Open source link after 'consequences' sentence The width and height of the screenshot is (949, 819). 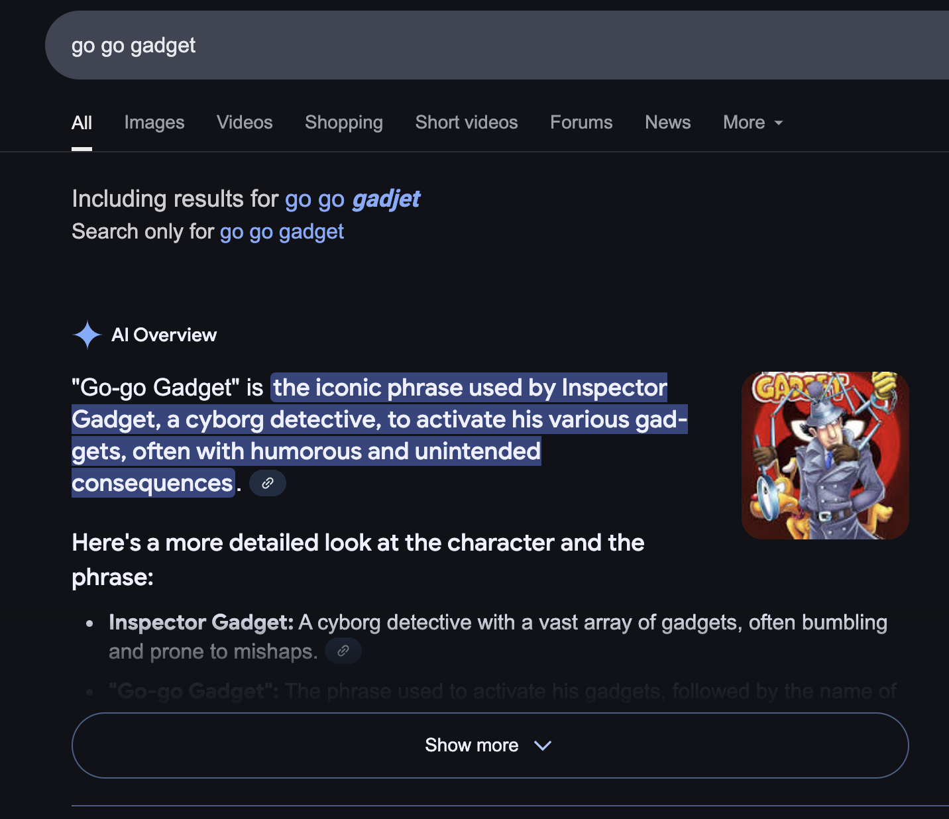point(268,483)
